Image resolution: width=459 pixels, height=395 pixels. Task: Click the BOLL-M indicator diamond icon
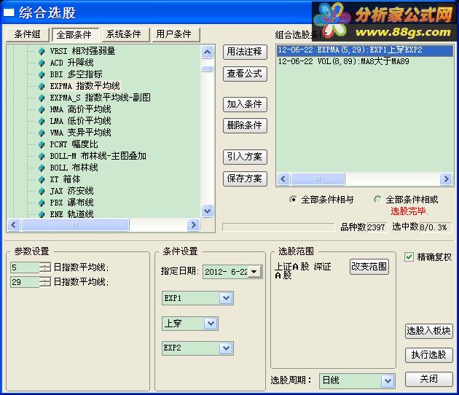pyautogui.click(x=42, y=156)
